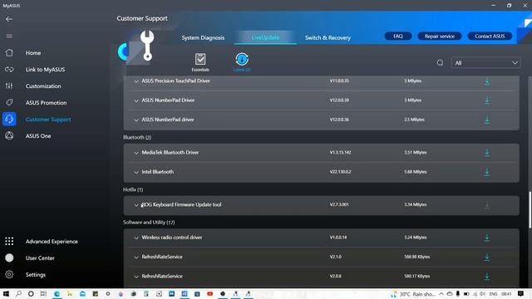The height and width of the screenshot is (299, 532).
Task: Click the ASUS Promotion tag icon
Action: (x=9, y=102)
